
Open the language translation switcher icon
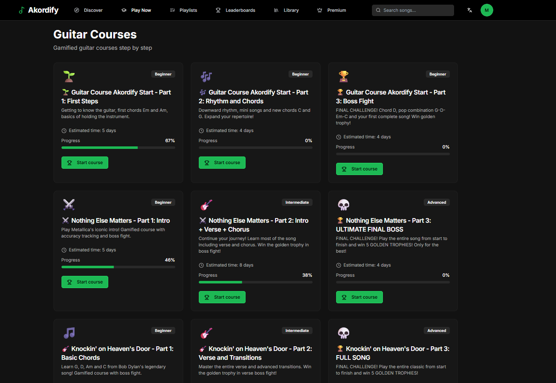point(470,10)
